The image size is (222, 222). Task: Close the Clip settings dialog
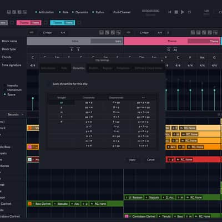coord(162,60)
